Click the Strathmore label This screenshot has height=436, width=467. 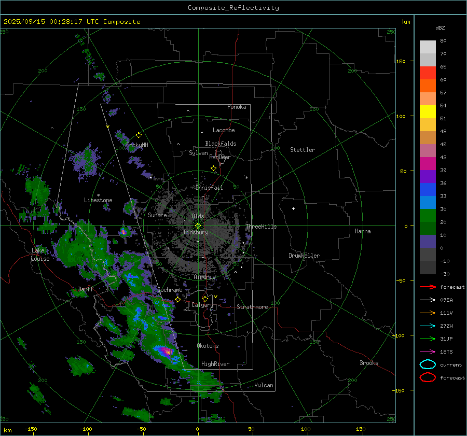pyautogui.click(x=252, y=307)
